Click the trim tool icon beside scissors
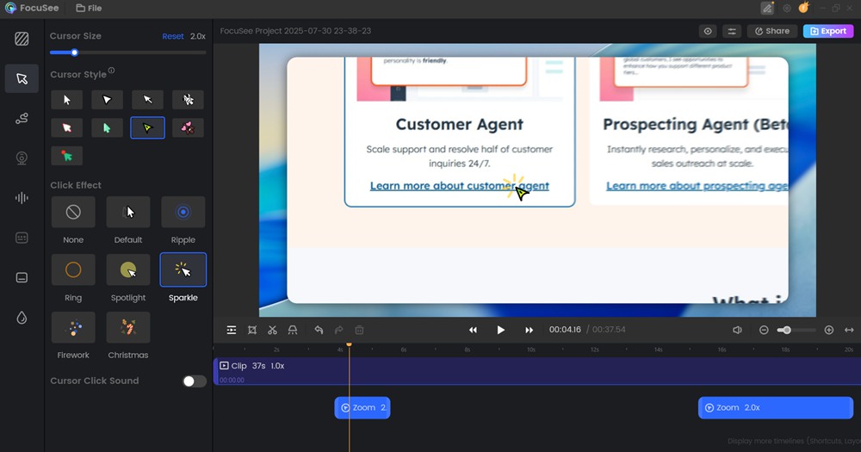The width and height of the screenshot is (861, 452). pyautogui.click(x=293, y=330)
